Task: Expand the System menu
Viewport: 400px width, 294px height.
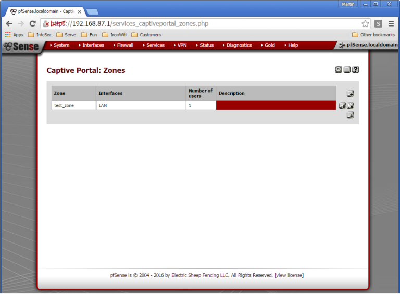Action: coord(61,45)
